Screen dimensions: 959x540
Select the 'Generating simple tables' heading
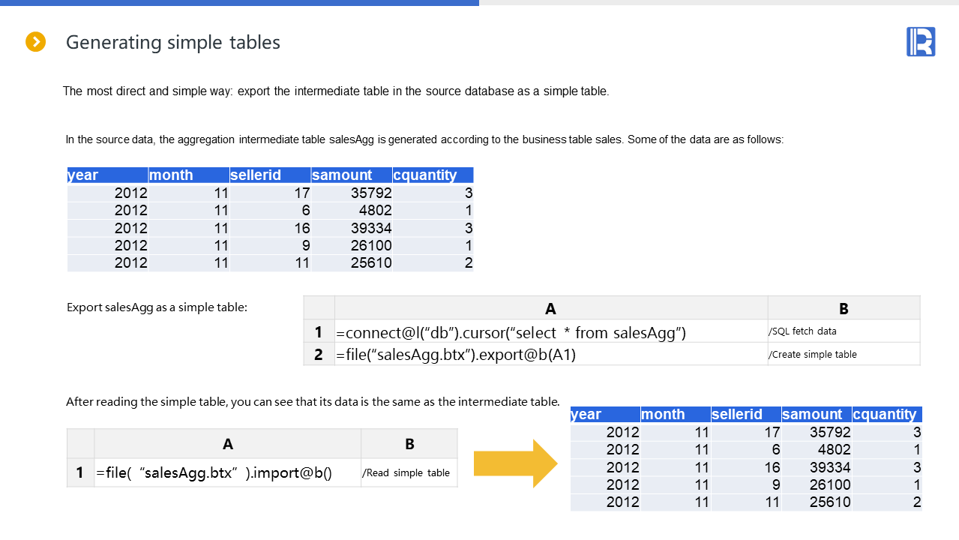[x=173, y=43]
